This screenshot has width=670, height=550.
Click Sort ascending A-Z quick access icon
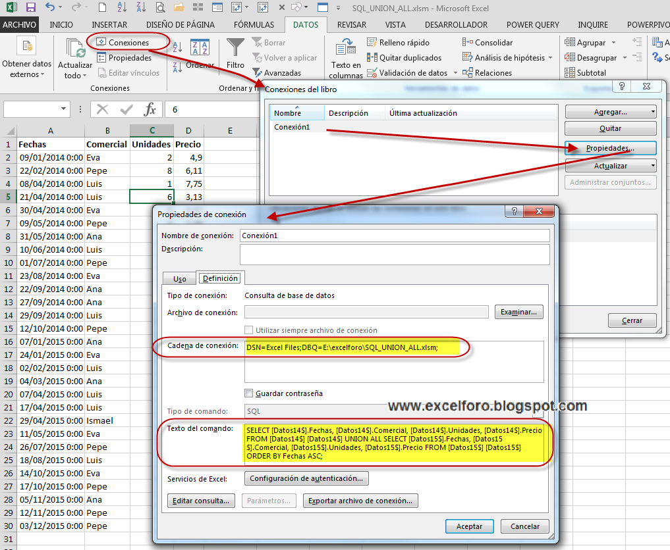122,7
